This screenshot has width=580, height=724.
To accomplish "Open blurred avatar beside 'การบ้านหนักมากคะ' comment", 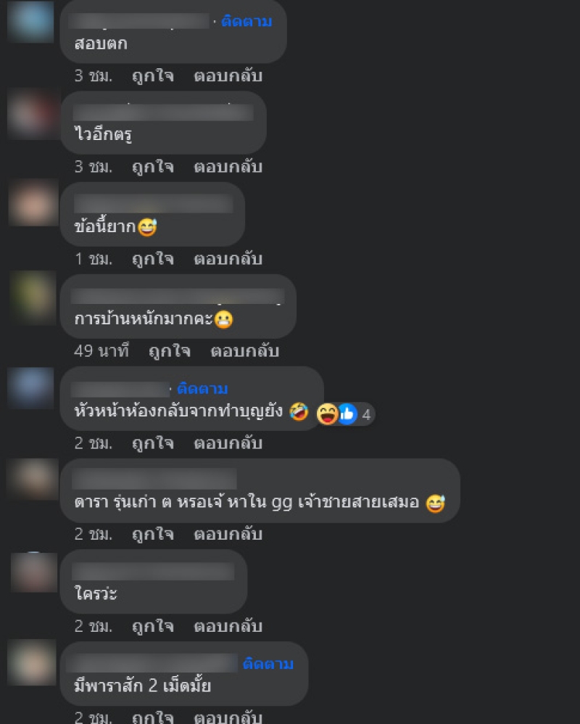I will point(33,297).
